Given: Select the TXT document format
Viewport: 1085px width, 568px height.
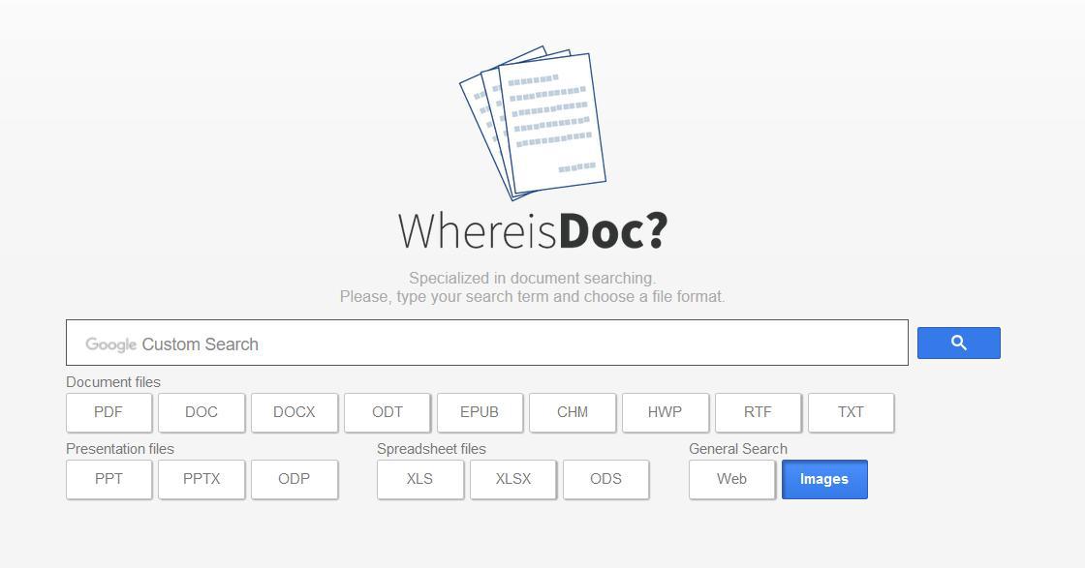Looking at the screenshot, I should coord(851,412).
